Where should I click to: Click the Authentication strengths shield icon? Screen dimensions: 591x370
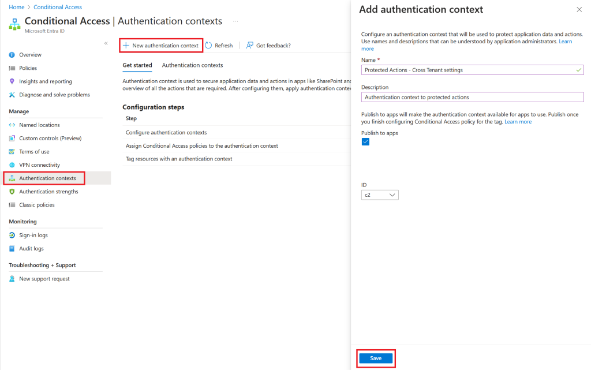(x=12, y=192)
